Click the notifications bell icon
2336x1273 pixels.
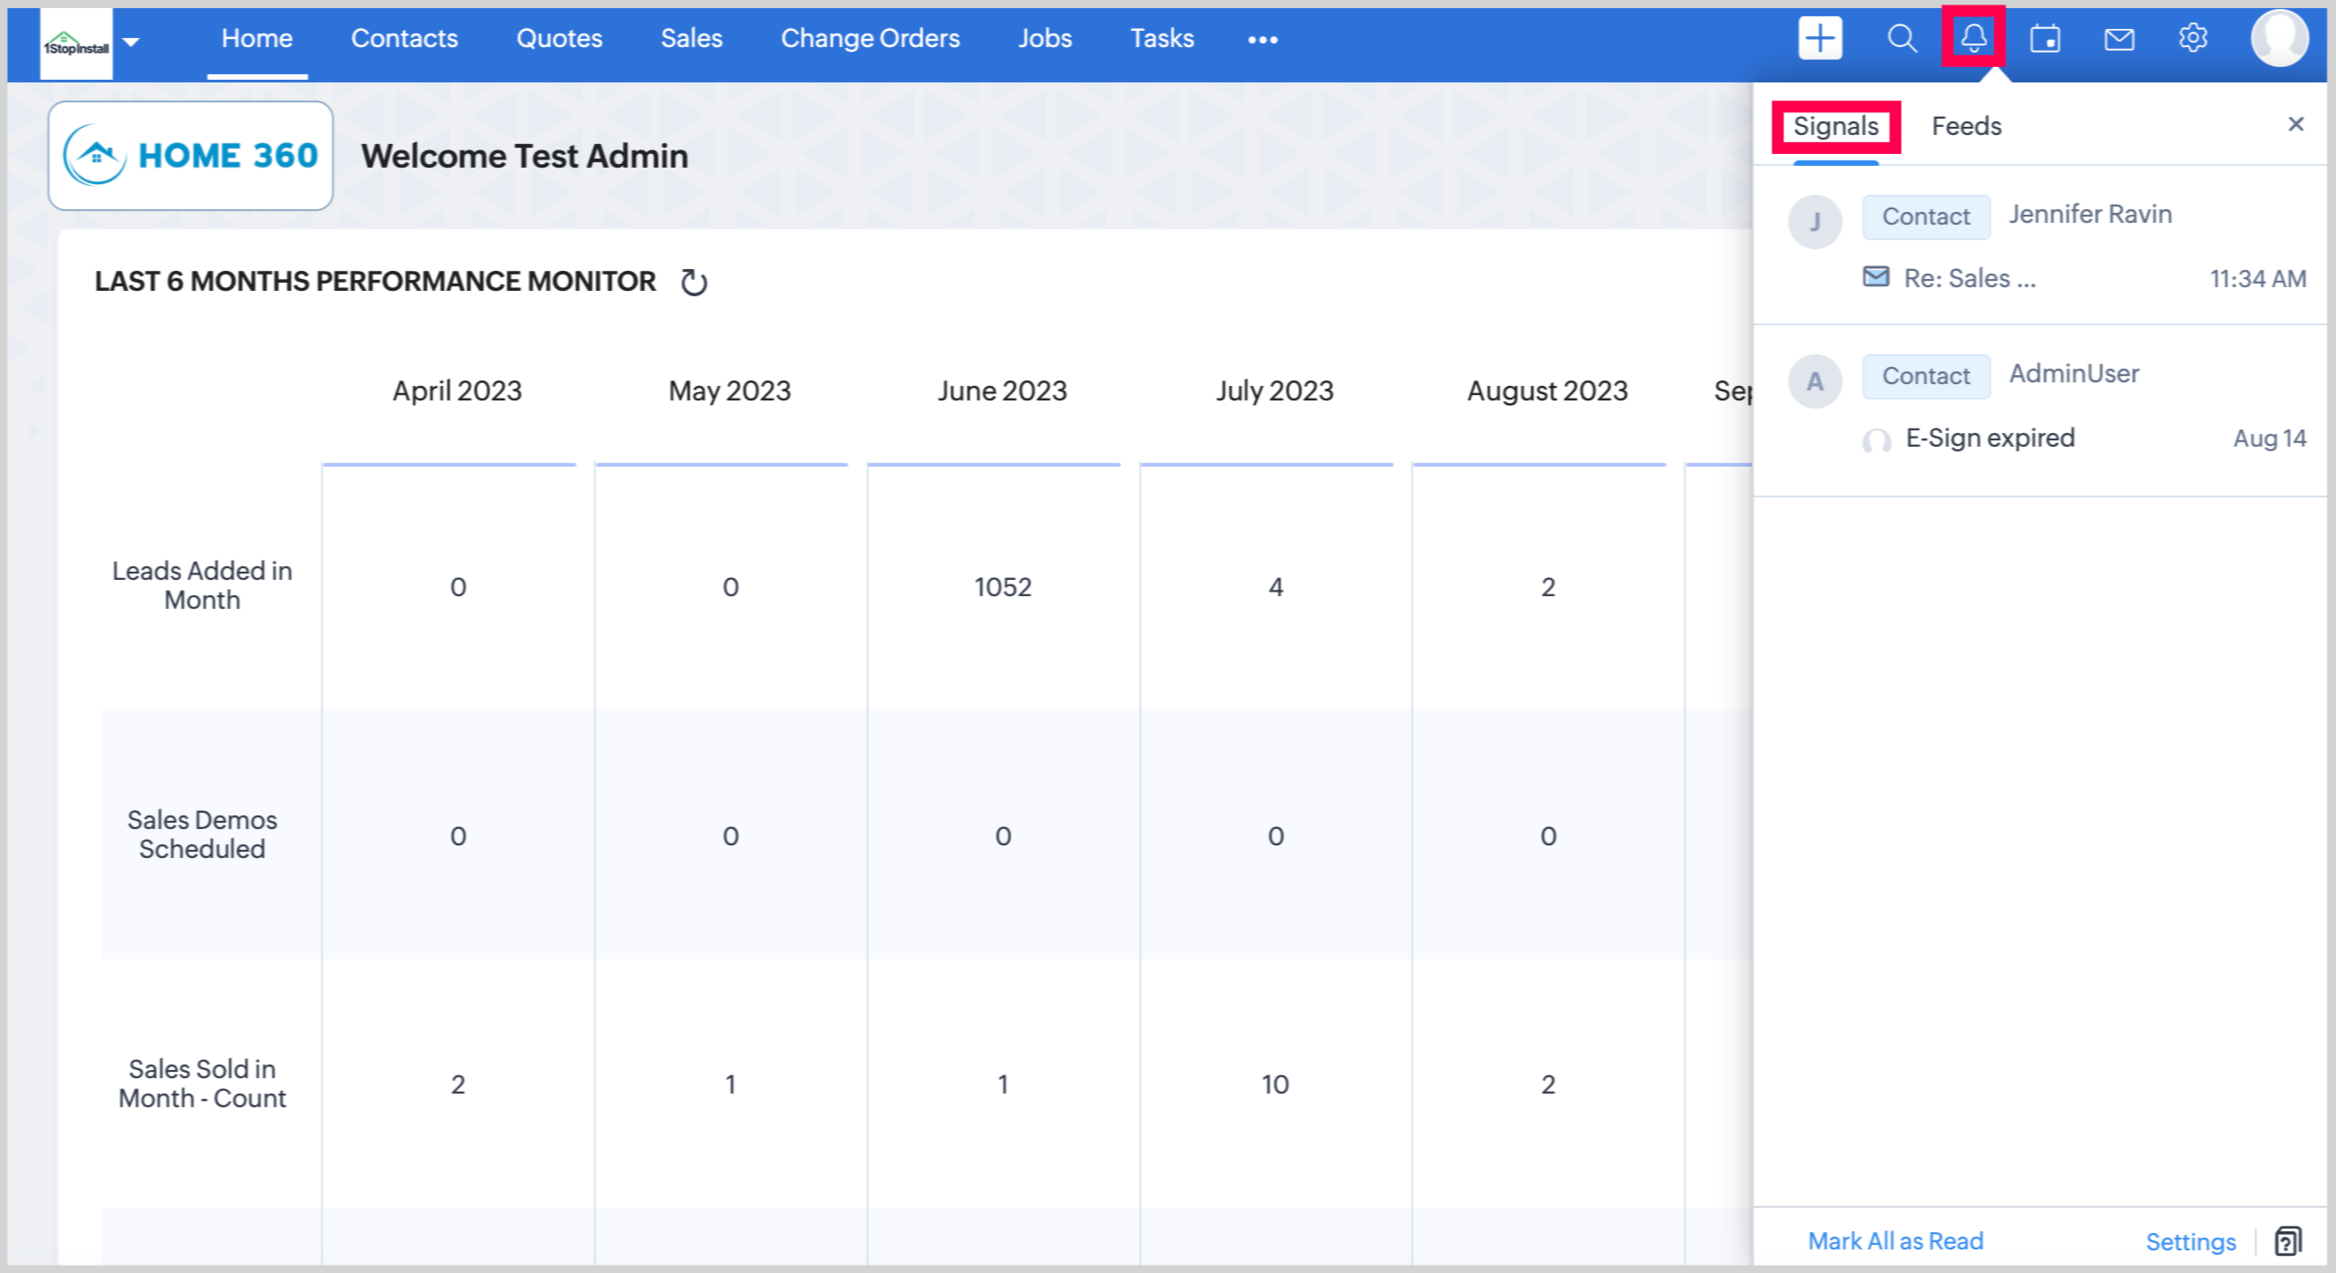1974,38
